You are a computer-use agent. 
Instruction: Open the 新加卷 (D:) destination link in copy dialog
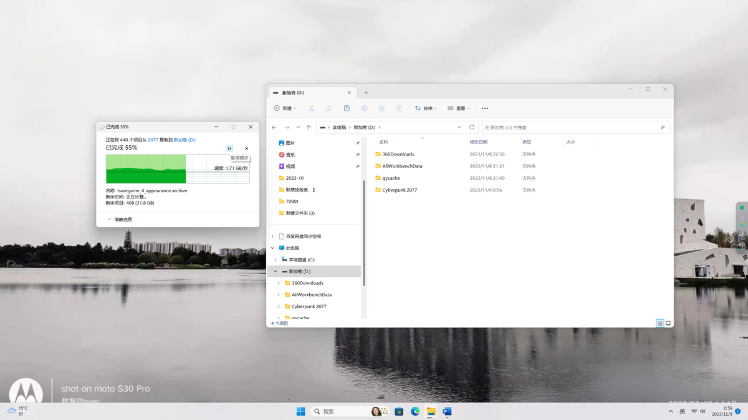coord(185,140)
